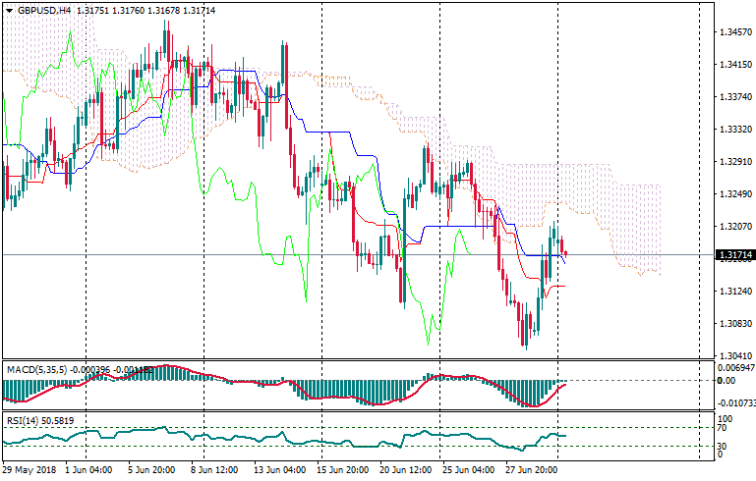Click the RSI 70 level axis label

[723, 429]
